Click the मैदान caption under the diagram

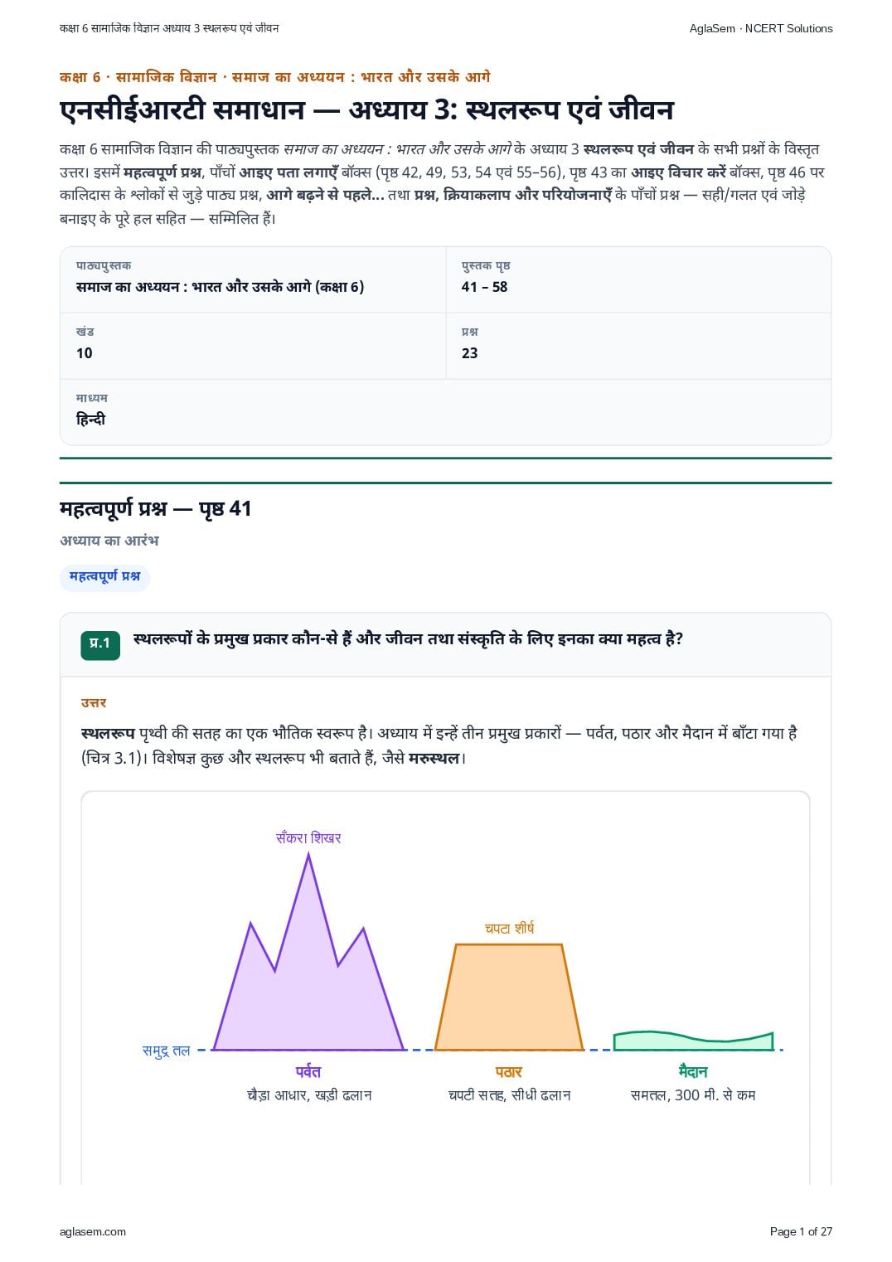(693, 1072)
